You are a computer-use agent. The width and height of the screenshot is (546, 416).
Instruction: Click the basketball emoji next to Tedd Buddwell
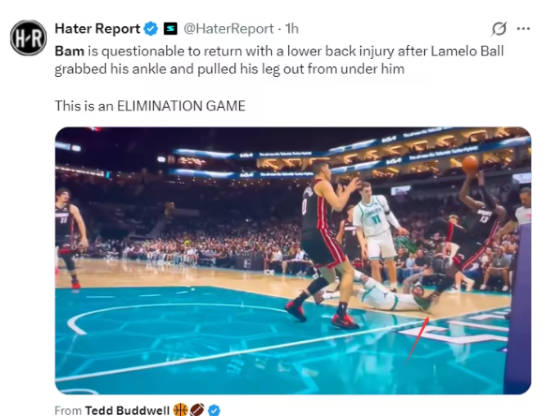(180, 409)
